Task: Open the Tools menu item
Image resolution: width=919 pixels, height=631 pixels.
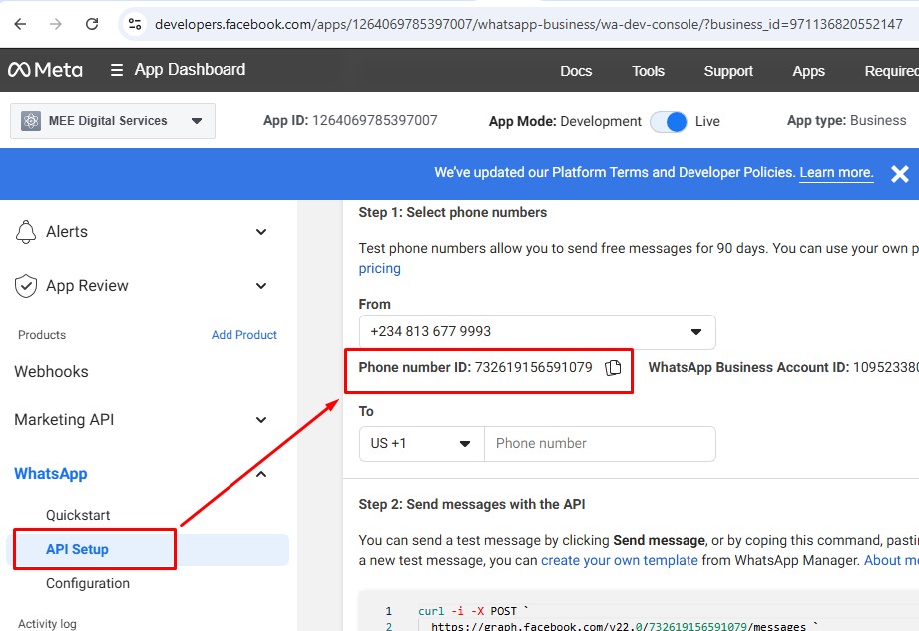Action: tap(648, 71)
